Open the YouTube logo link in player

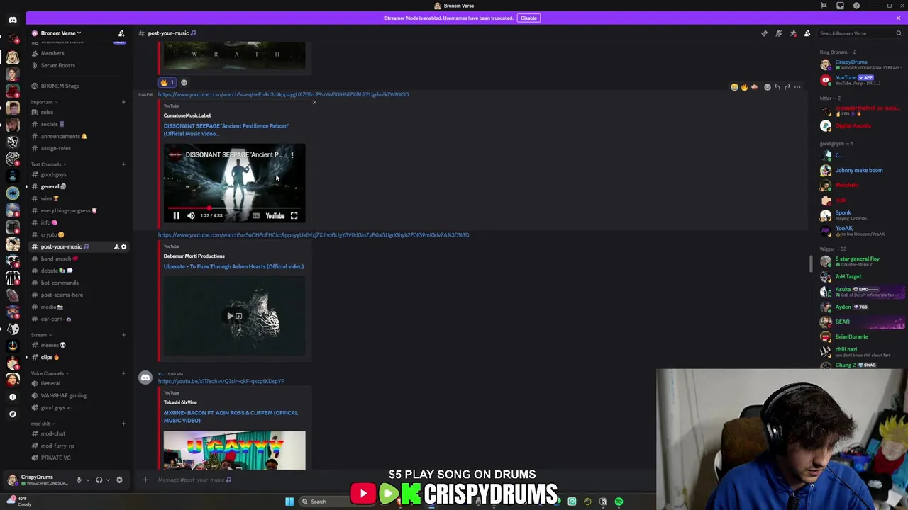[x=275, y=216]
